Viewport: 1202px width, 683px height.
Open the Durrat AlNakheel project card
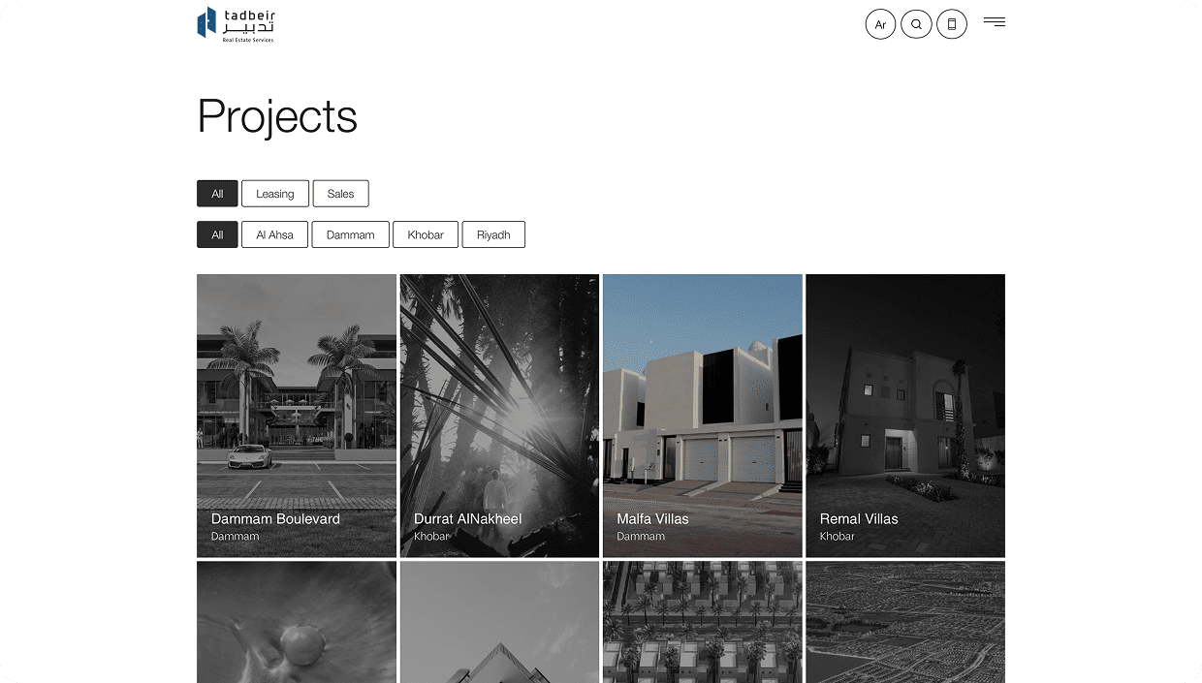point(499,416)
